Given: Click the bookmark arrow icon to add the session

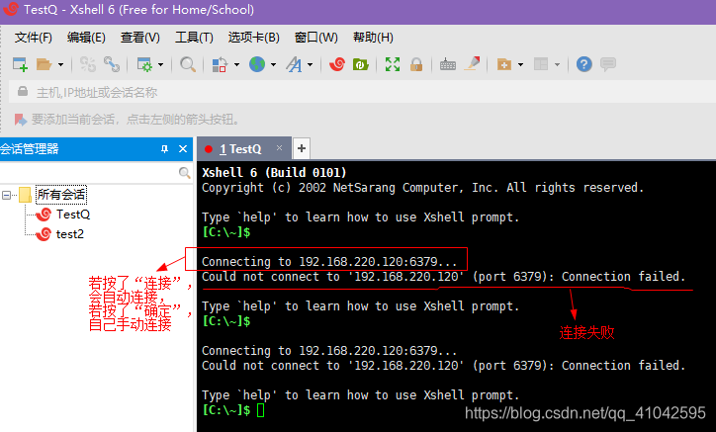Looking at the screenshot, I should (20, 120).
